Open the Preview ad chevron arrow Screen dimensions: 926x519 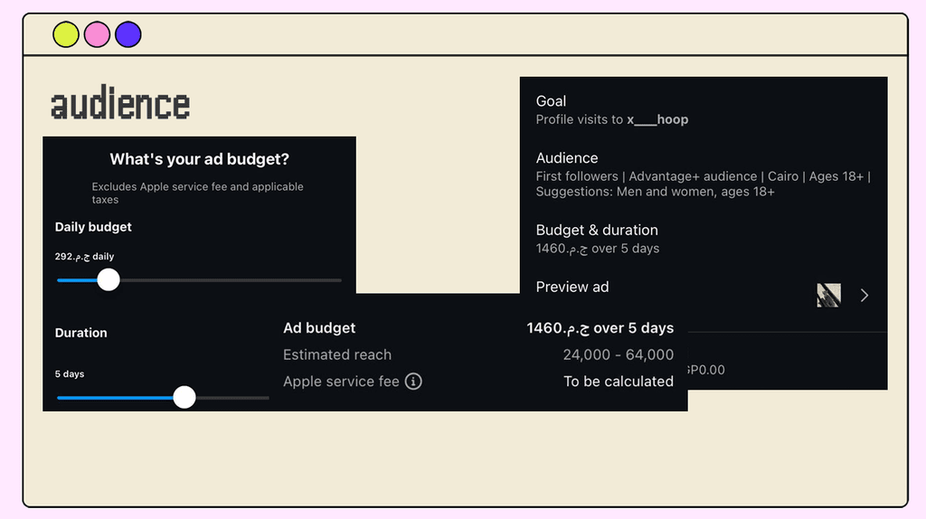(x=865, y=296)
